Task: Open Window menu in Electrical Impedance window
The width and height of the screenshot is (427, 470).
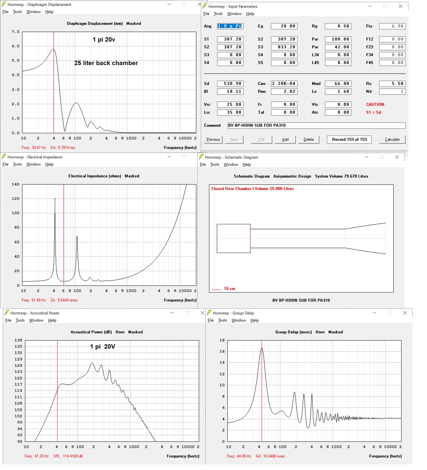Action: 33,164
